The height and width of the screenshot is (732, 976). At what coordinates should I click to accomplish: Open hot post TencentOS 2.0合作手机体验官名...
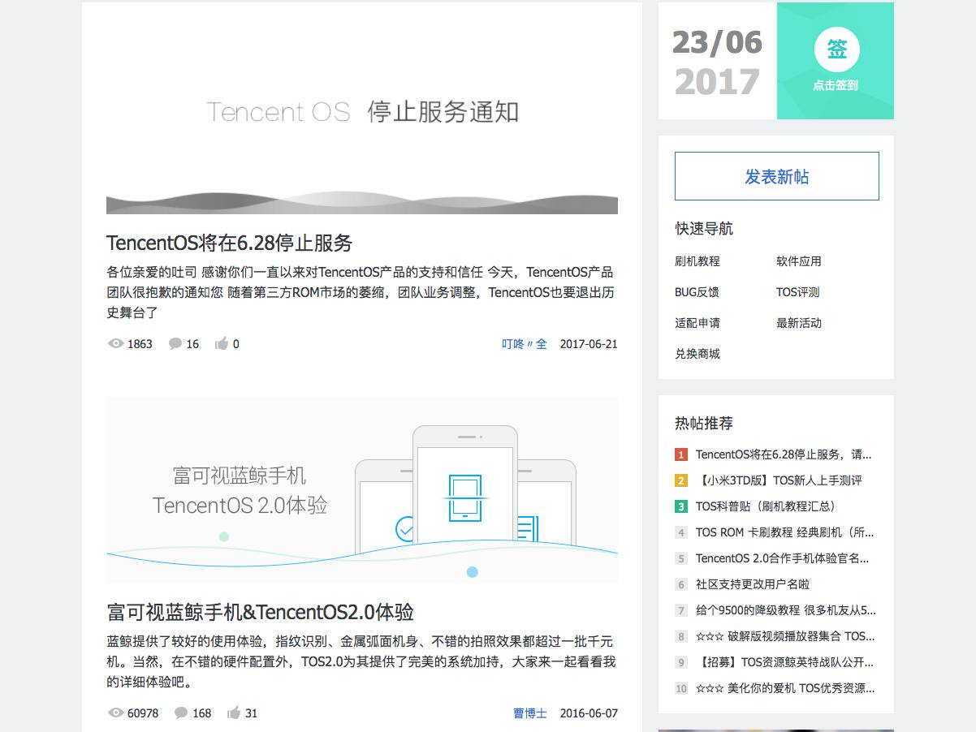coord(783,558)
